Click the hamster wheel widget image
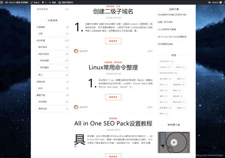The image size is (225, 158). pyautogui.click(x=174, y=142)
